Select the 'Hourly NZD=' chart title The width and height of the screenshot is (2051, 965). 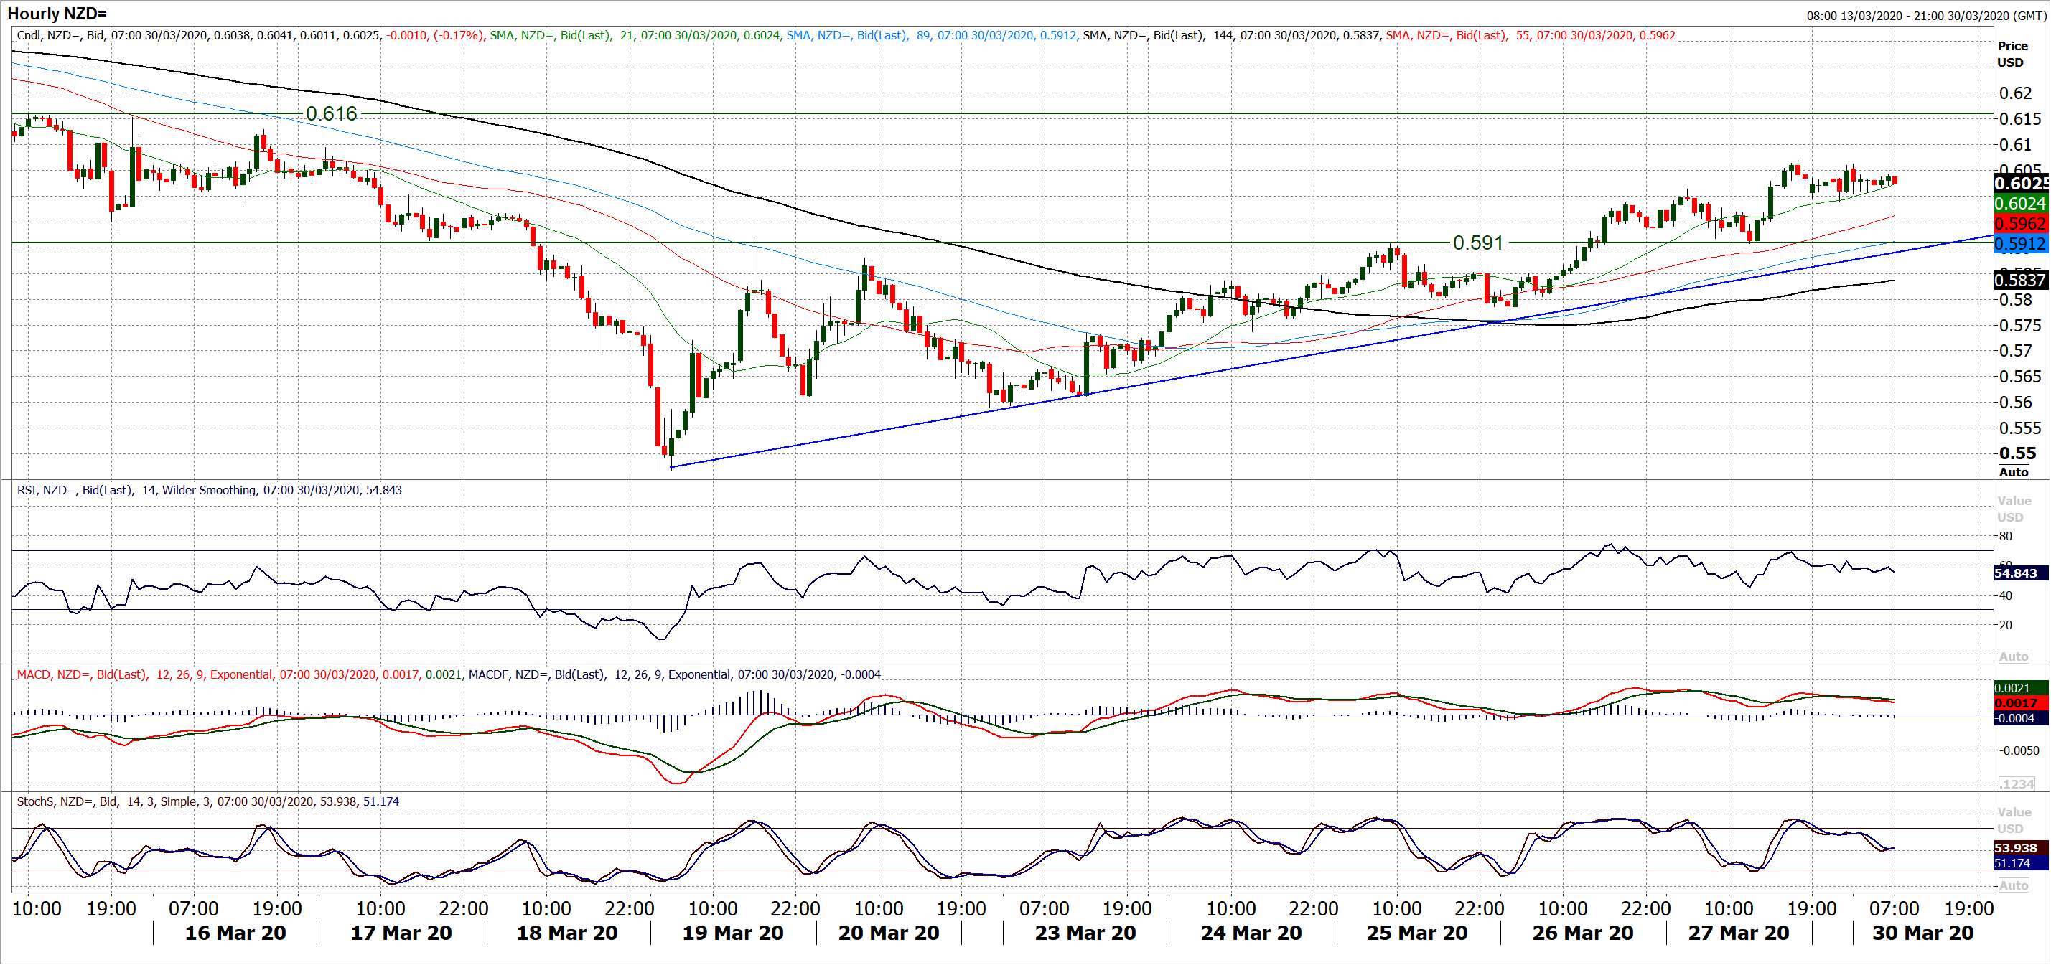click(57, 14)
